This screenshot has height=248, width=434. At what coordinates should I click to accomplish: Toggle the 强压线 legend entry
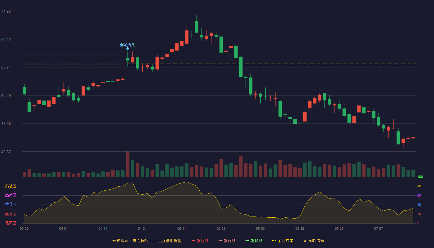pos(200,241)
